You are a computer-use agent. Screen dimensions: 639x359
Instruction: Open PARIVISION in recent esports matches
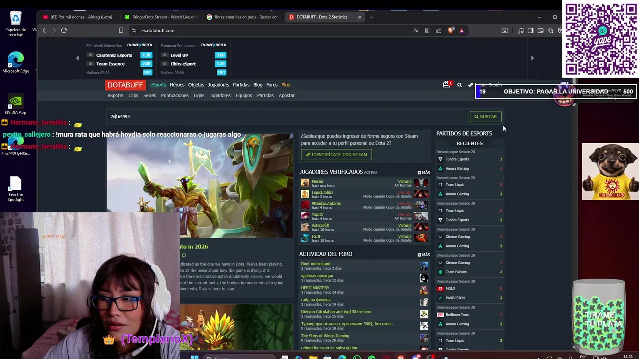click(x=455, y=298)
